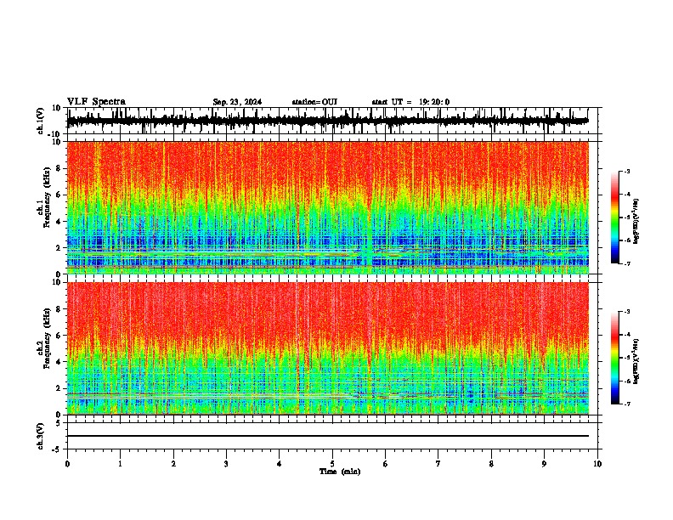Click the ch.2 color bar log(PSD) unit label
The image size is (673, 520).
[636, 361]
